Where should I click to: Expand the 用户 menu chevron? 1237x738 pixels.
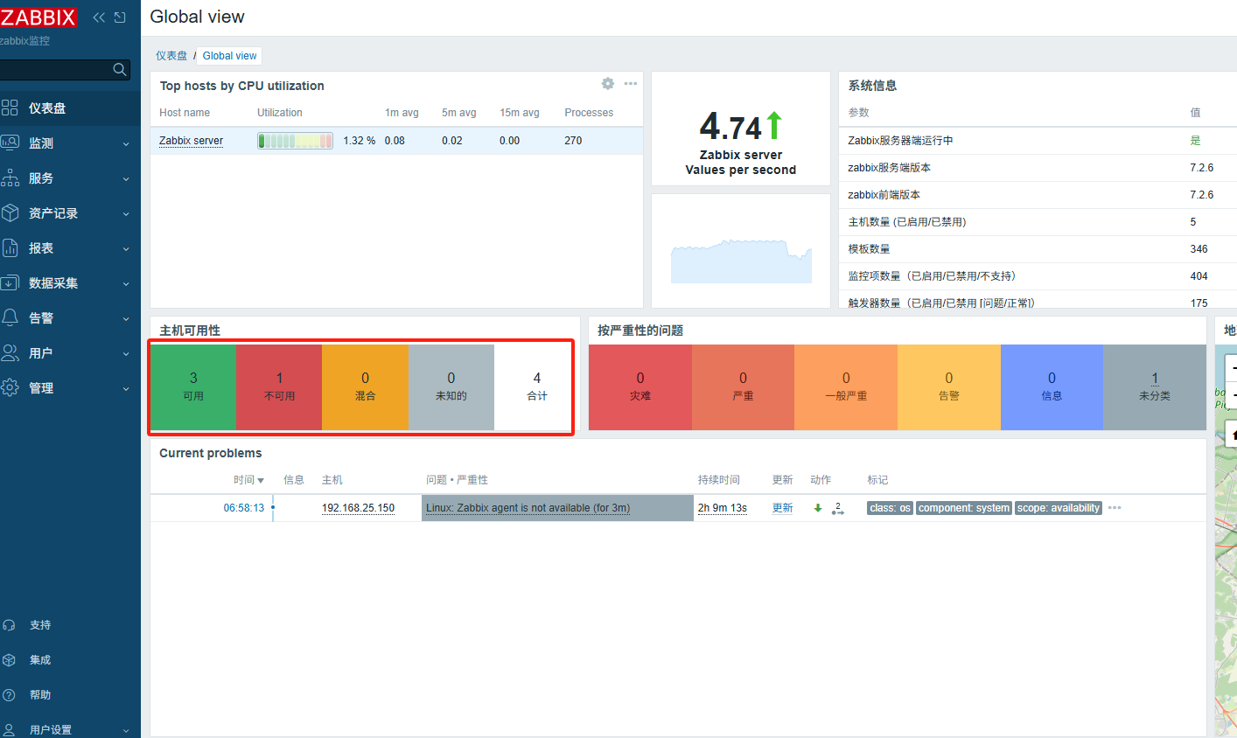(x=126, y=353)
